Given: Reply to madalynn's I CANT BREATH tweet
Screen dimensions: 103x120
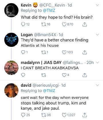Looking at the screenshot, I should [23, 75].
